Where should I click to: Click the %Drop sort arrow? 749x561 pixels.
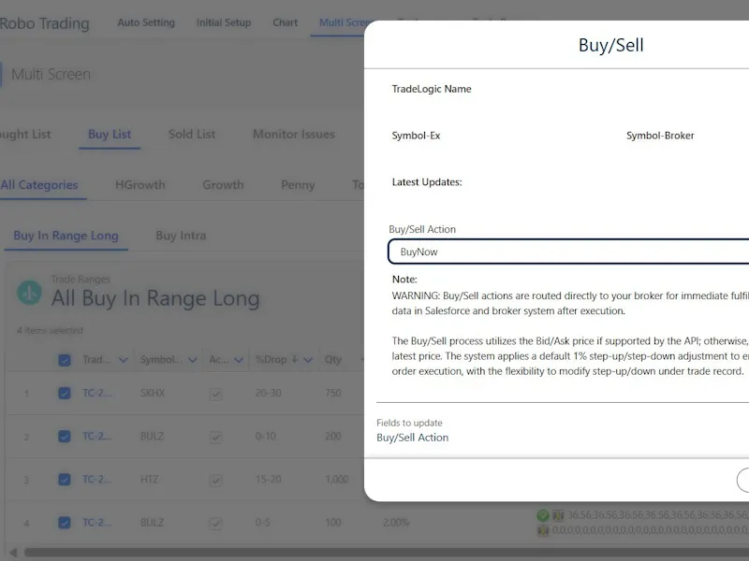tap(295, 359)
